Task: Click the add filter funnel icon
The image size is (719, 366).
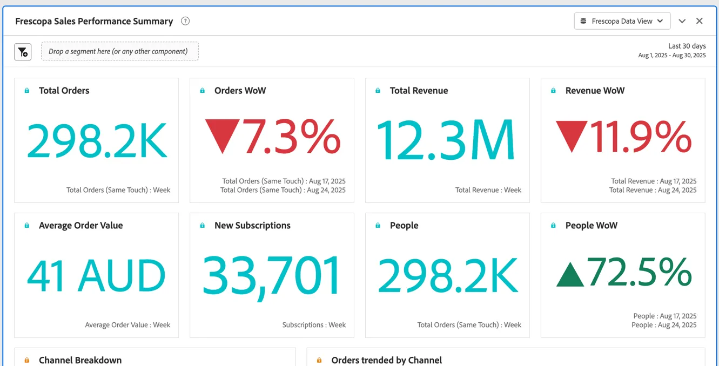Action: pos(23,52)
